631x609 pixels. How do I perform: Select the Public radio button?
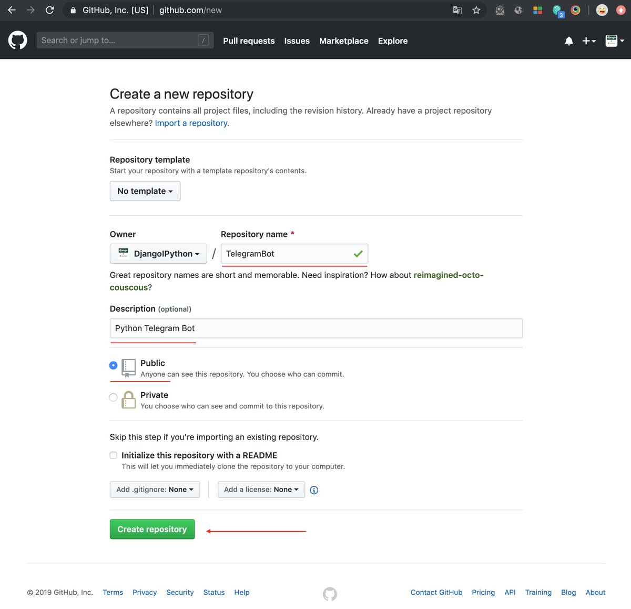point(113,365)
